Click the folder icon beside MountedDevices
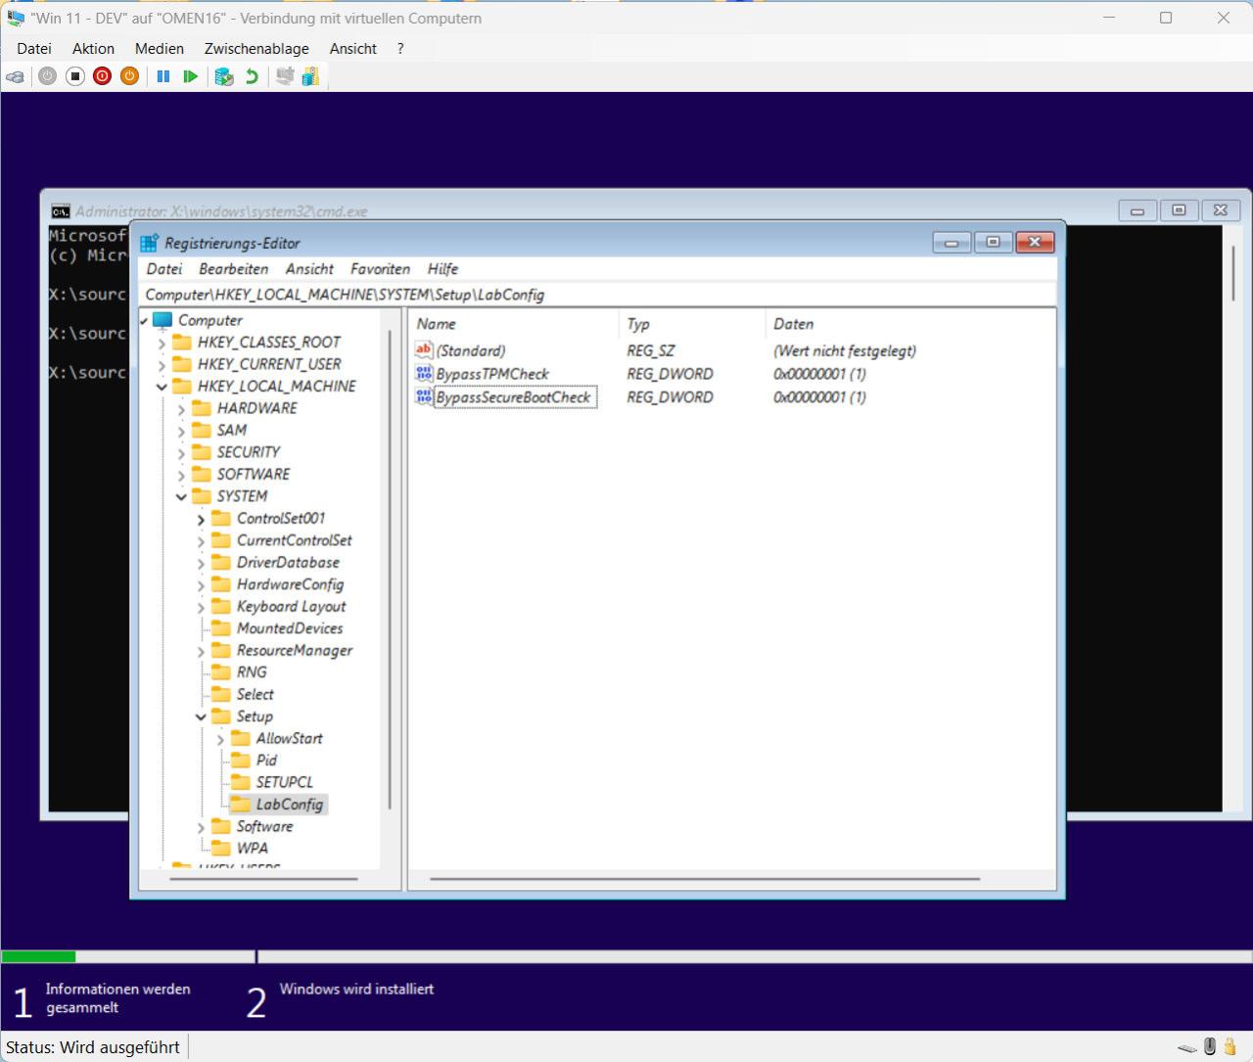The image size is (1253, 1062). tap(221, 628)
